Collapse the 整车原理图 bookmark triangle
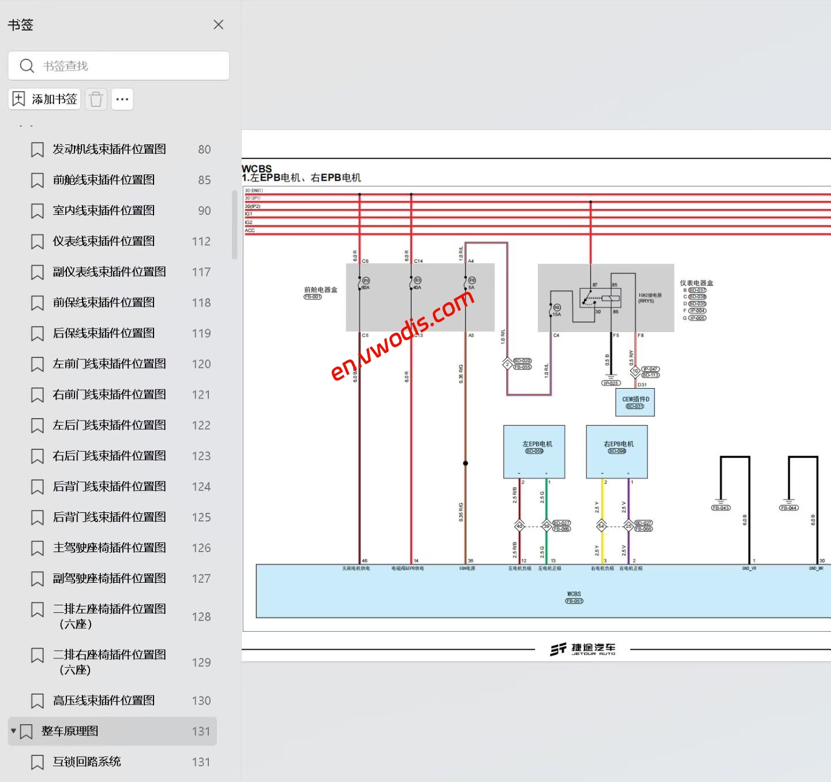This screenshot has width=831, height=782. 13,731
